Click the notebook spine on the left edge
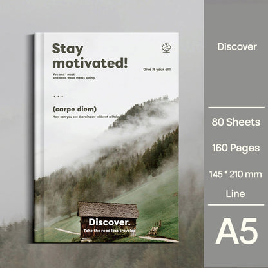The image size is (268, 268). pyautogui.click(x=39, y=137)
